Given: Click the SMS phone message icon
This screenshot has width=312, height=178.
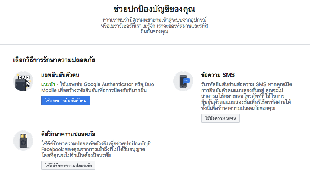Looking at the screenshot, I should (183, 81).
